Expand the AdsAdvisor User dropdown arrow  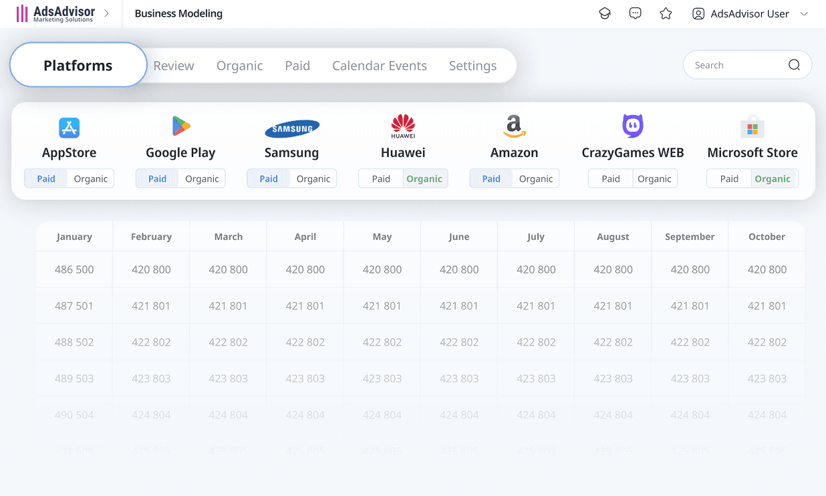[x=804, y=13]
